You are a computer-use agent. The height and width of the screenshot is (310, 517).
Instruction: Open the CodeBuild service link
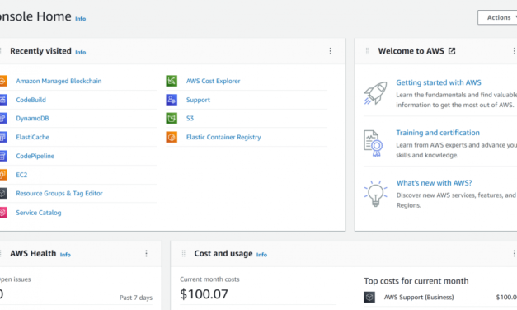[31, 100]
